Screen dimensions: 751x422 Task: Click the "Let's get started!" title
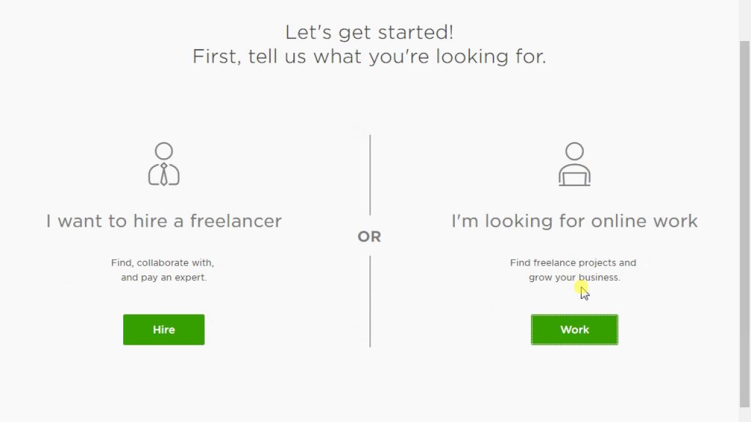pos(369,32)
